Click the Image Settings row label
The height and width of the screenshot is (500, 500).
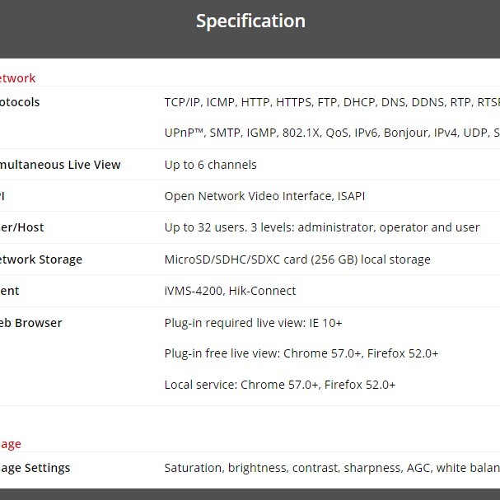pos(35,468)
